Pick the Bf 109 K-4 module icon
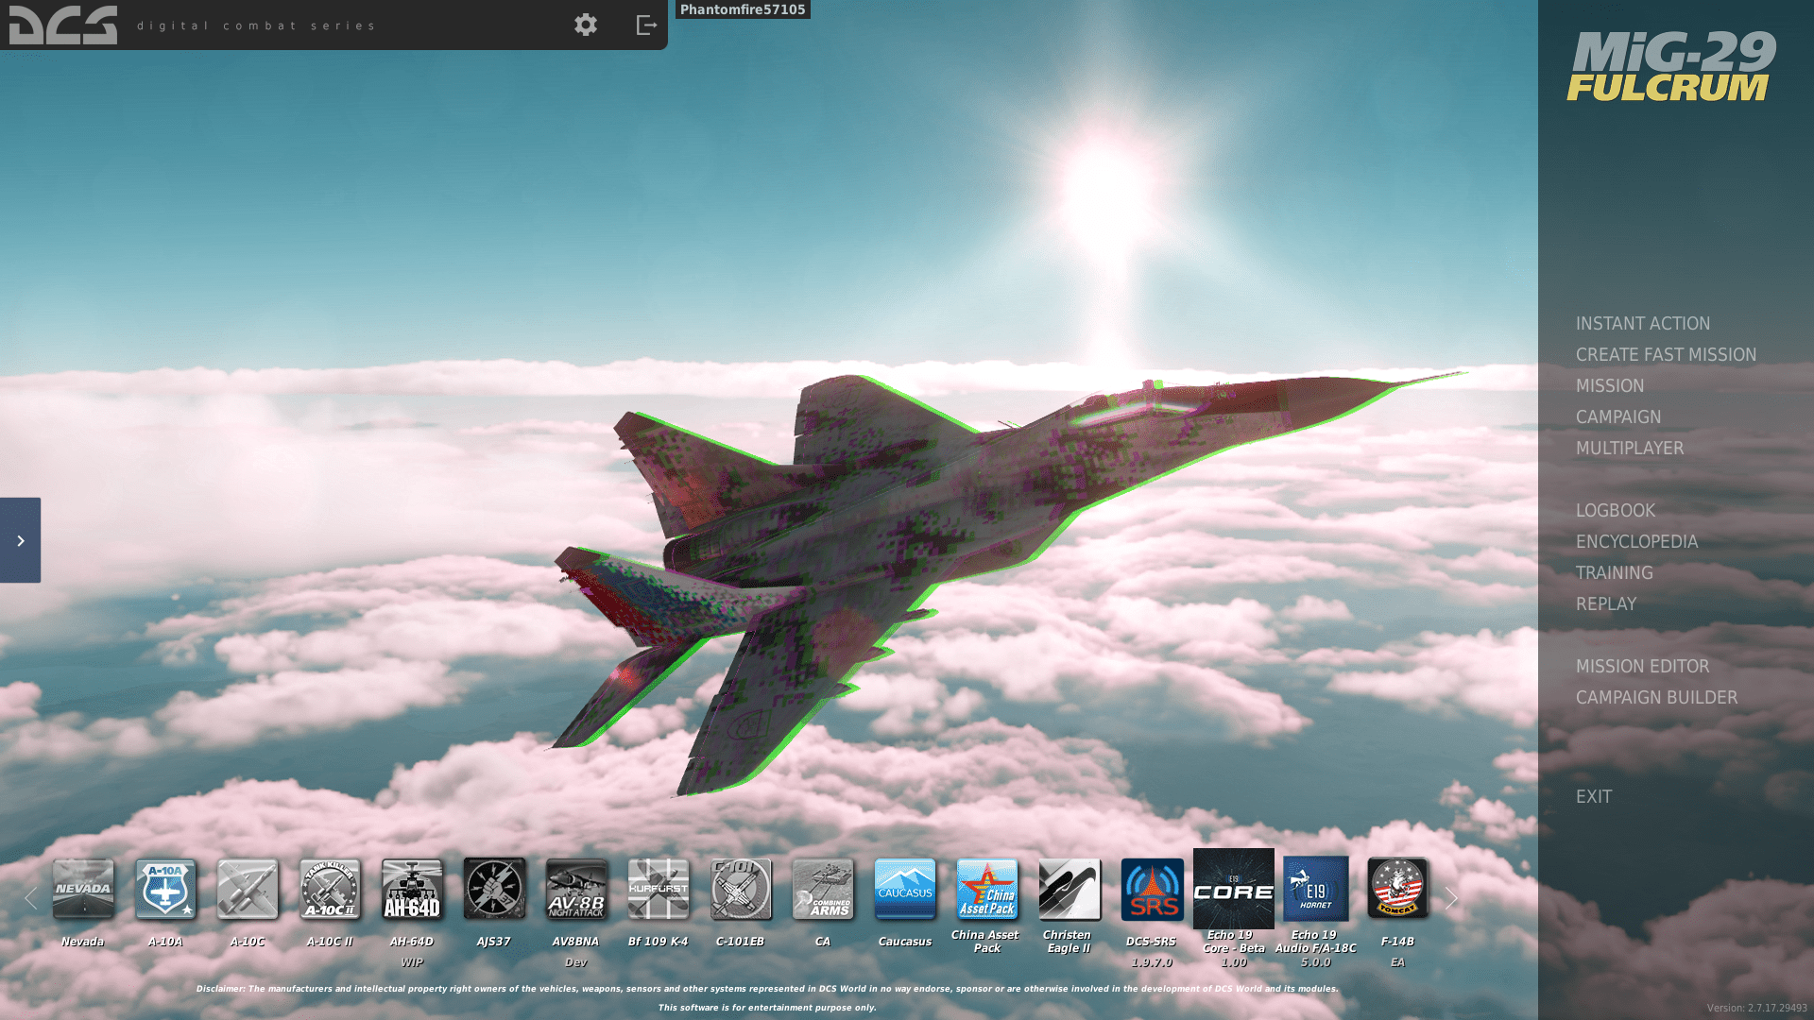 (x=659, y=889)
